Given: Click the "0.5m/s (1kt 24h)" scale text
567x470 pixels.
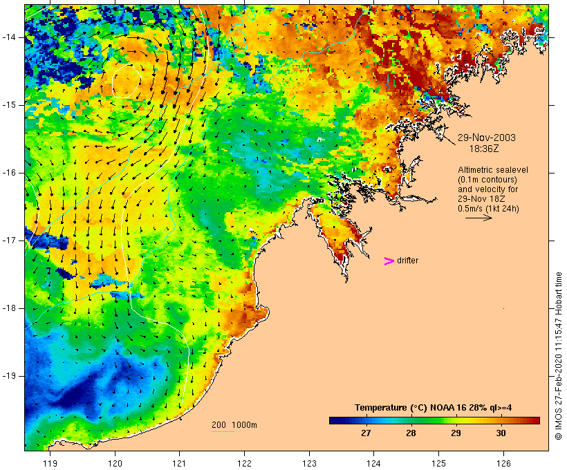Looking at the screenshot, I should (x=488, y=209).
